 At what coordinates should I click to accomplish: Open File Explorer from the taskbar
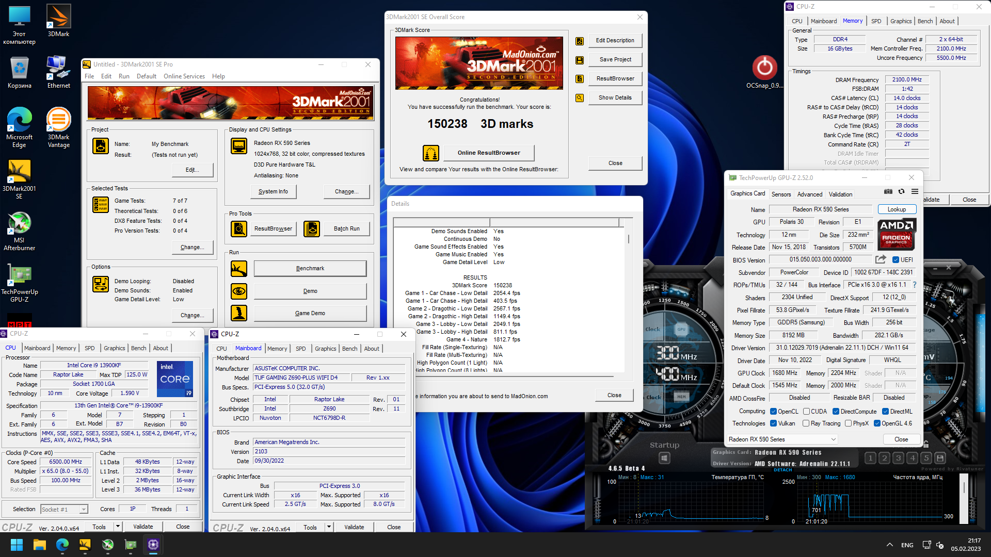pos(40,545)
